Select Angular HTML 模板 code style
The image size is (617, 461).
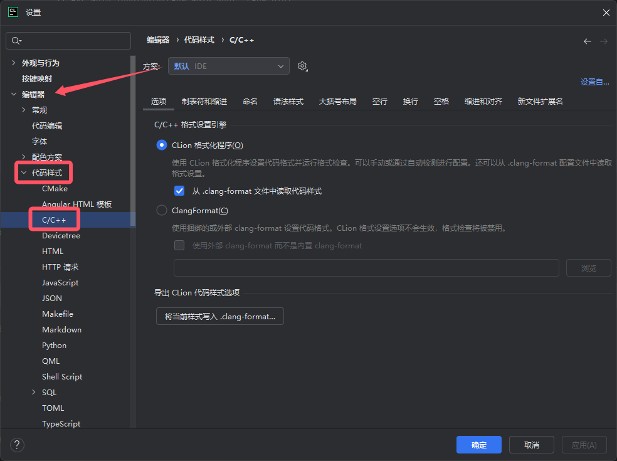tap(76, 204)
